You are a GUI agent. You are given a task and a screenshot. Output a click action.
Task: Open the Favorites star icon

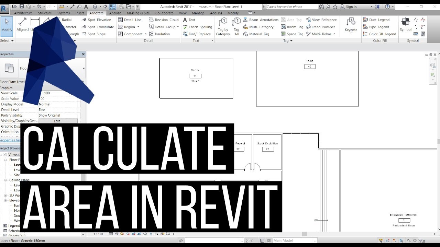point(335,7)
